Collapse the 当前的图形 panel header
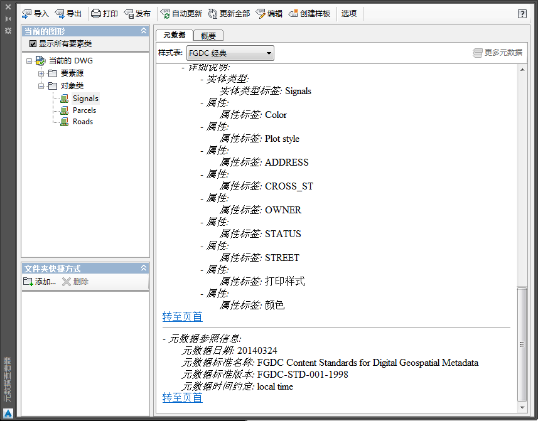The height and width of the screenshot is (421, 538). click(144, 31)
